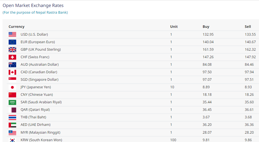Click the USD United States flag icon

[12, 35]
